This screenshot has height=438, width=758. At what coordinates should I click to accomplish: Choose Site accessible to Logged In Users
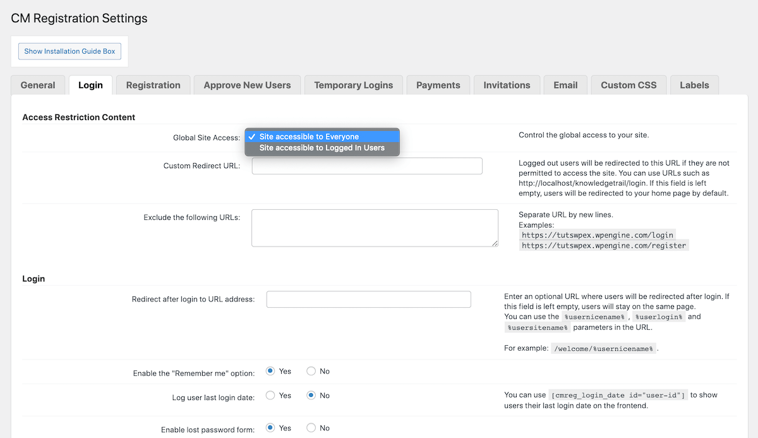[322, 148]
